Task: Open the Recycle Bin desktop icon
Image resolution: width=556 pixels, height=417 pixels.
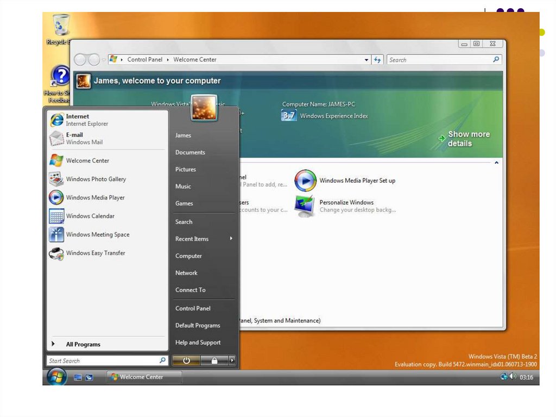Action: coord(61,29)
